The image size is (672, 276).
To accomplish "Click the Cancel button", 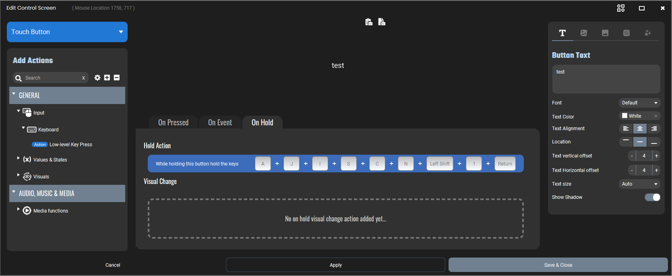I will 113,265.
